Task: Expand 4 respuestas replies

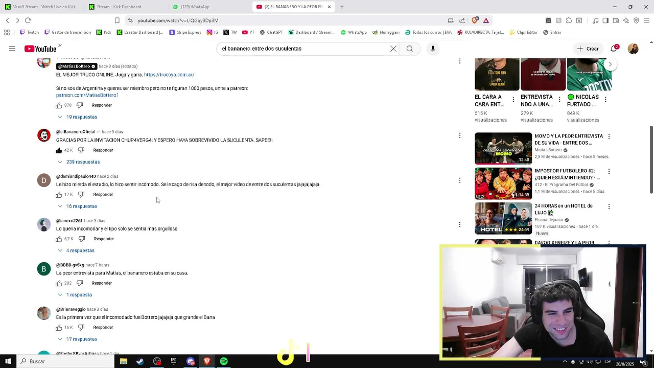Action: point(76,250)
